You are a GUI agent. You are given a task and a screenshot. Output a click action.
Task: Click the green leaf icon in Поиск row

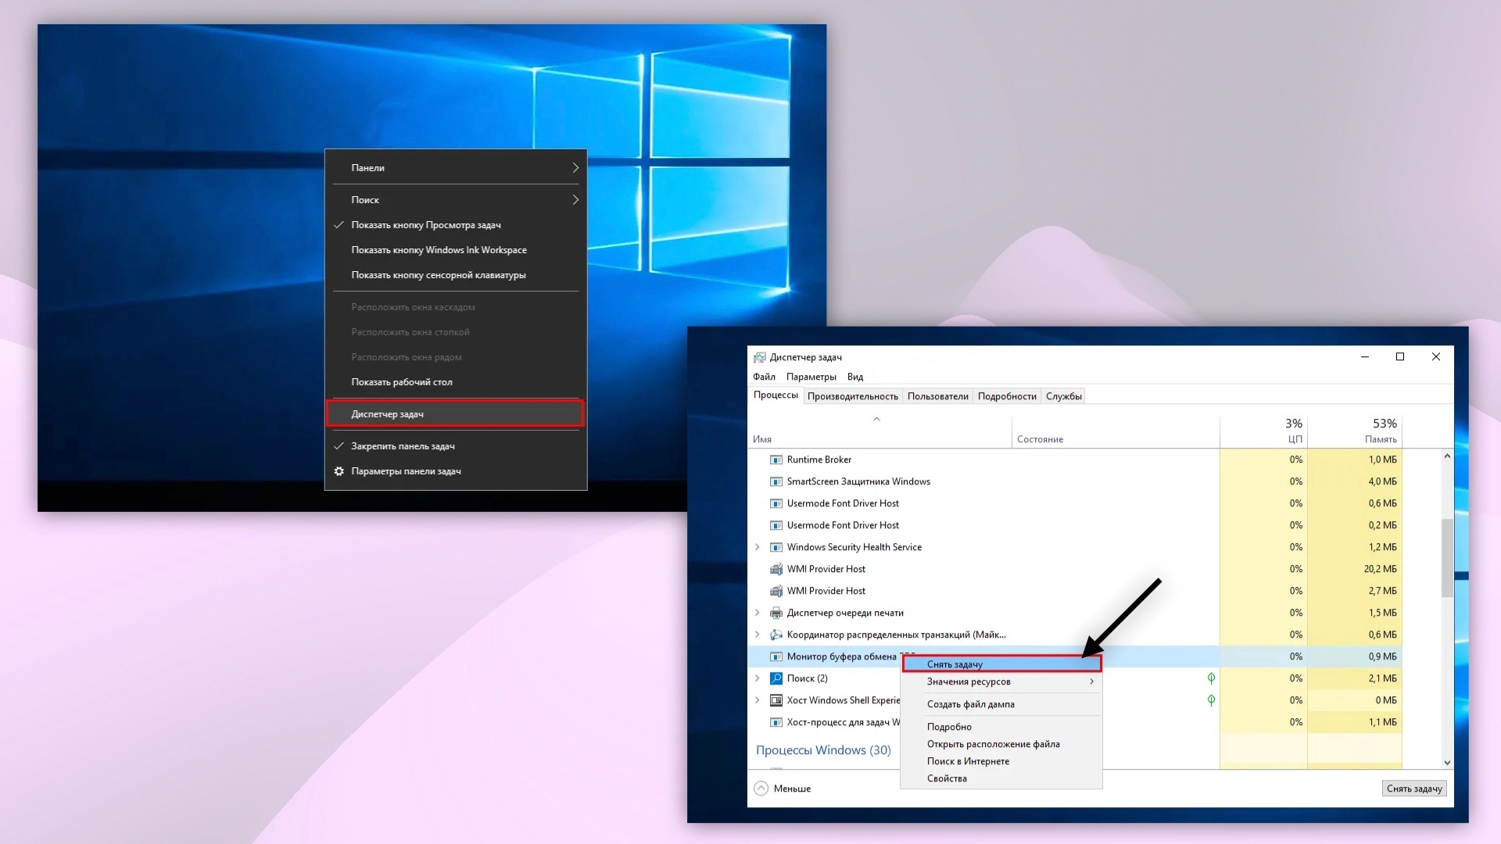pos(1211,678)
